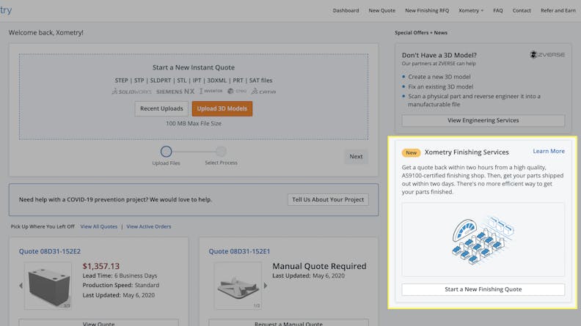Click the Next button

click(356, 156)
